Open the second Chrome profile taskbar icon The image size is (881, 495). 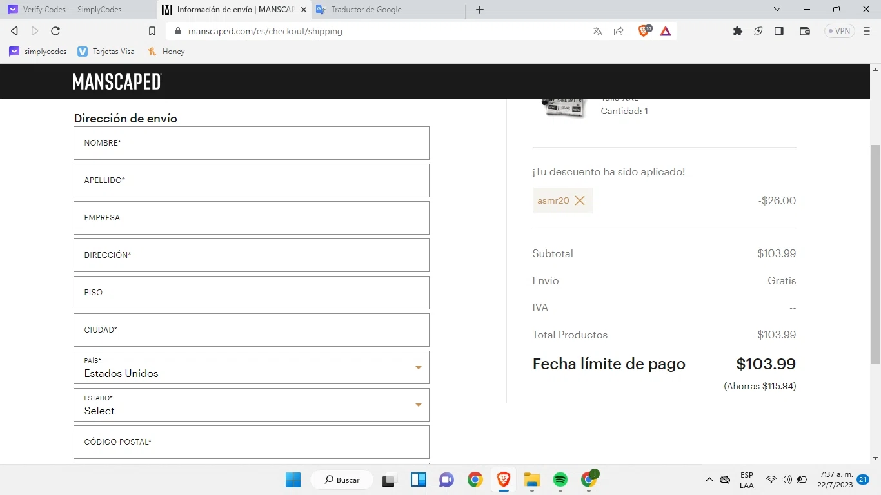(x=589, y=479)
